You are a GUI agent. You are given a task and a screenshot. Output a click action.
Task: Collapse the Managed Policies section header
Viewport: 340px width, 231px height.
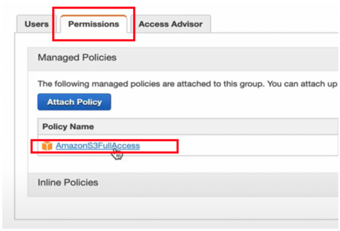[77, 58]
